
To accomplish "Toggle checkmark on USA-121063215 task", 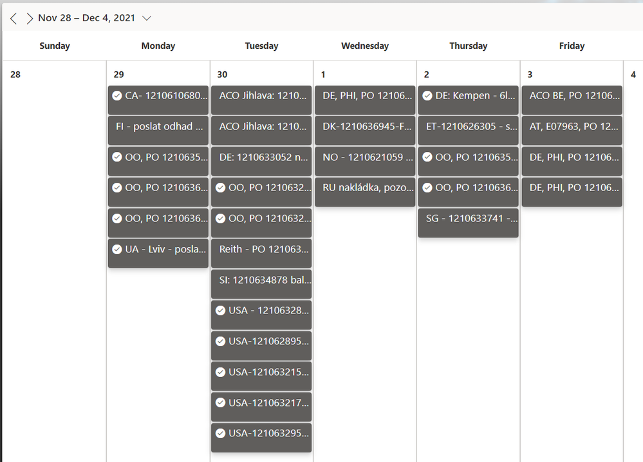I will click(x=220, y=372).
